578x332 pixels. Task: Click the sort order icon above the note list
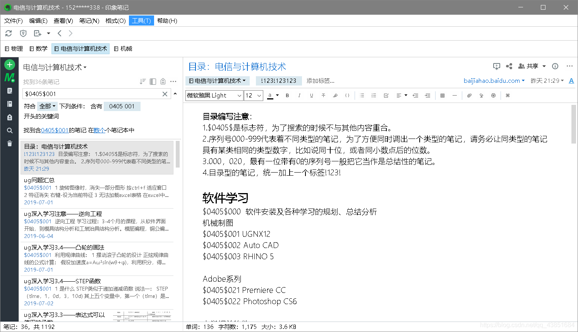(143, 82)
